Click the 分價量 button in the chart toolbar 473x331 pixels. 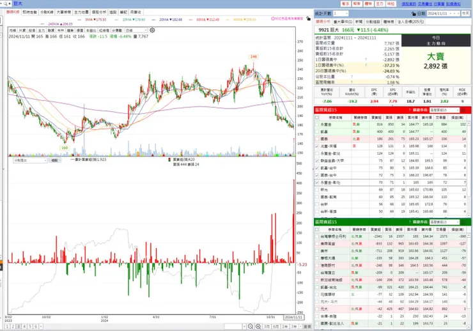117,31
